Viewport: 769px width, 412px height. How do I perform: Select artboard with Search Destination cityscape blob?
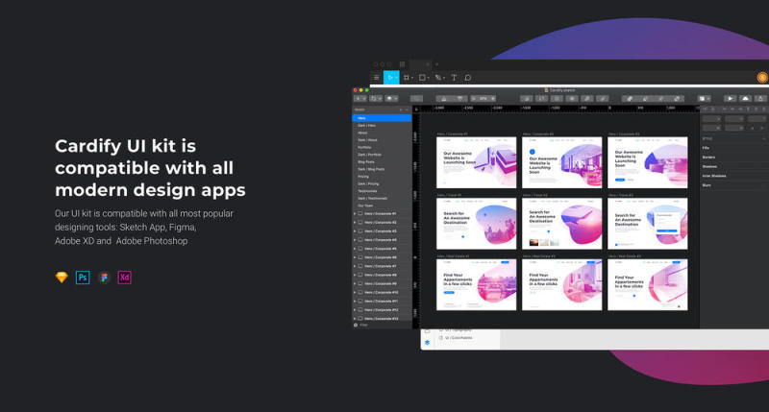point(476,224)
